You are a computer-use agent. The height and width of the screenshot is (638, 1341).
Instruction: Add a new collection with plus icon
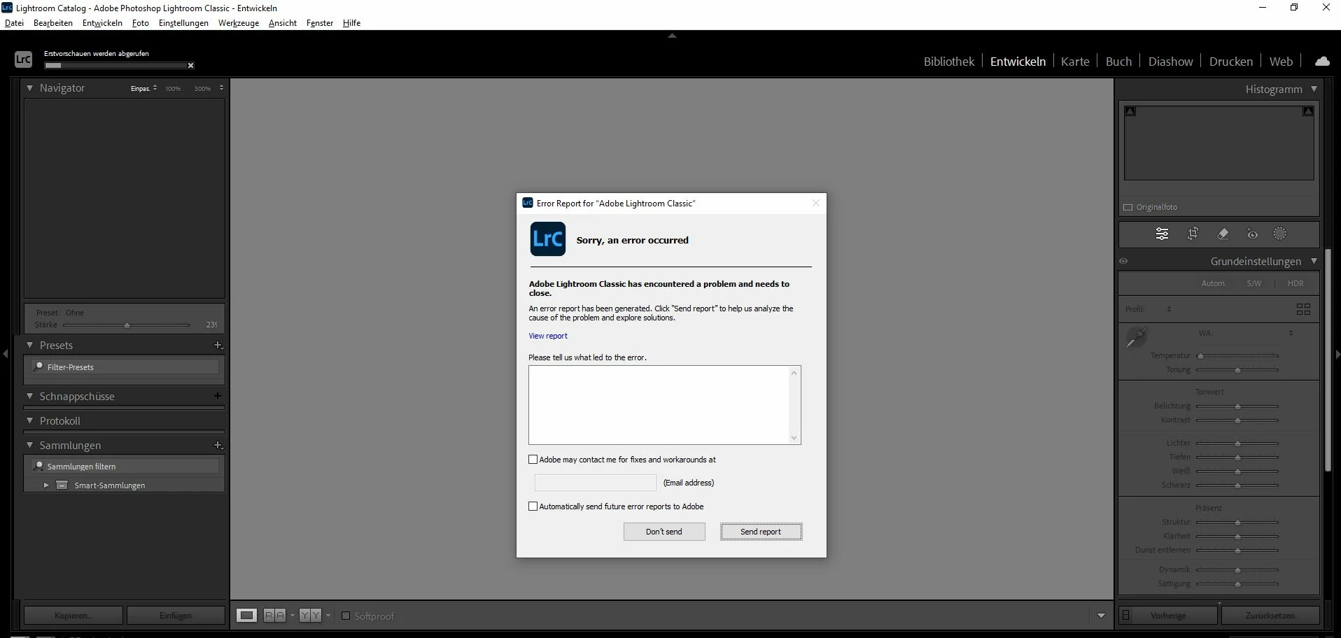coord(218,446)
